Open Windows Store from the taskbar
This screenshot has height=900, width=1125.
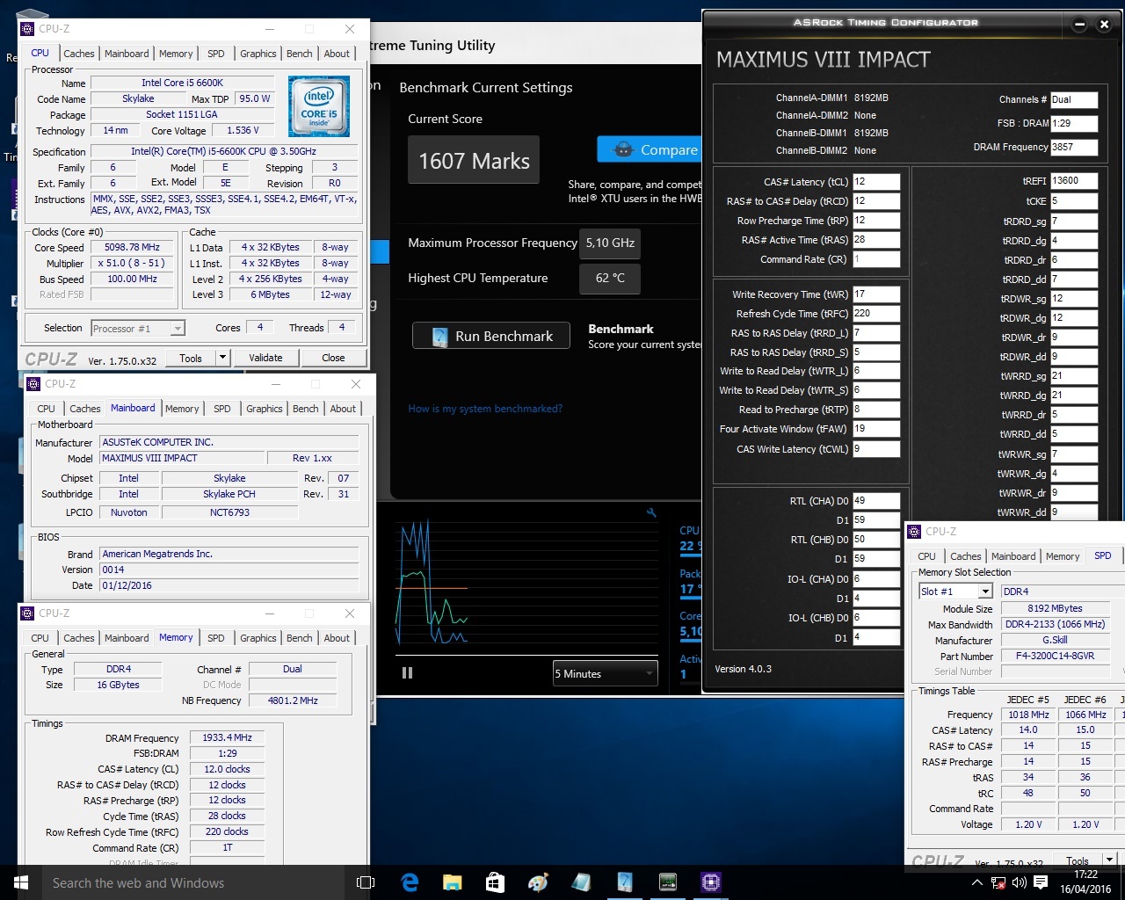(x=495, y=882)
